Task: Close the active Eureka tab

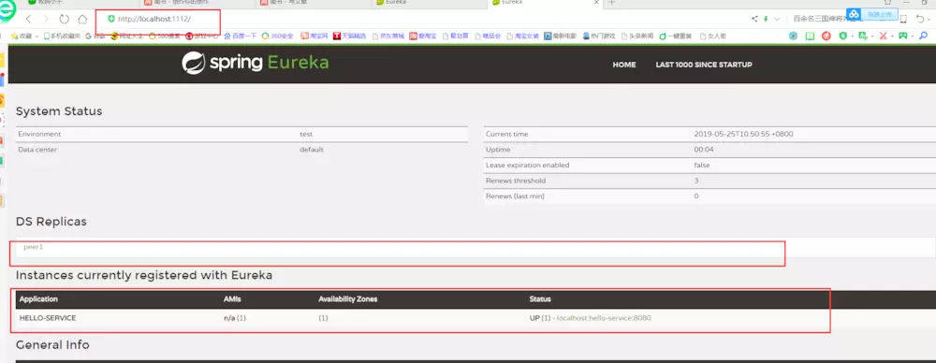Action: [597, 3]
